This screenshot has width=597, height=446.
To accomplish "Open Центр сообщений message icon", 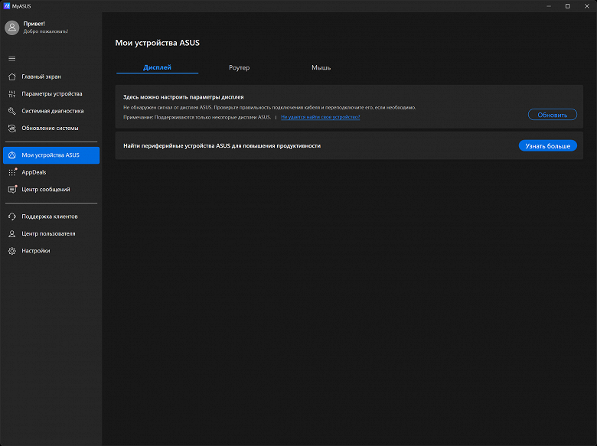I will [x=11, y=189].
